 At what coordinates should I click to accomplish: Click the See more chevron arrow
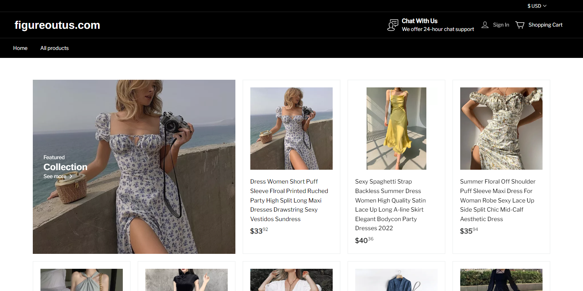[71, 176]
